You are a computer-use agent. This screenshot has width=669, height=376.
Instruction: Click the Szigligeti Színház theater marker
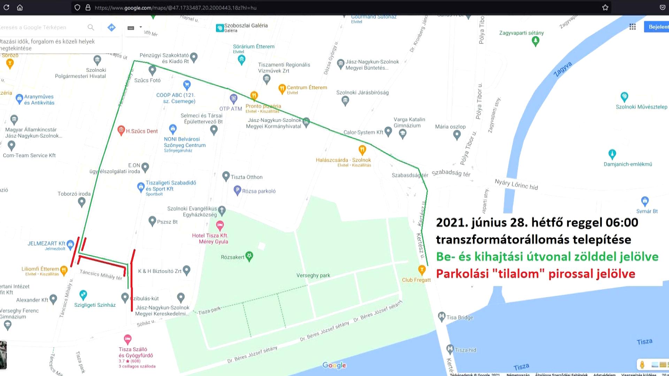click(x=83, y=295)
